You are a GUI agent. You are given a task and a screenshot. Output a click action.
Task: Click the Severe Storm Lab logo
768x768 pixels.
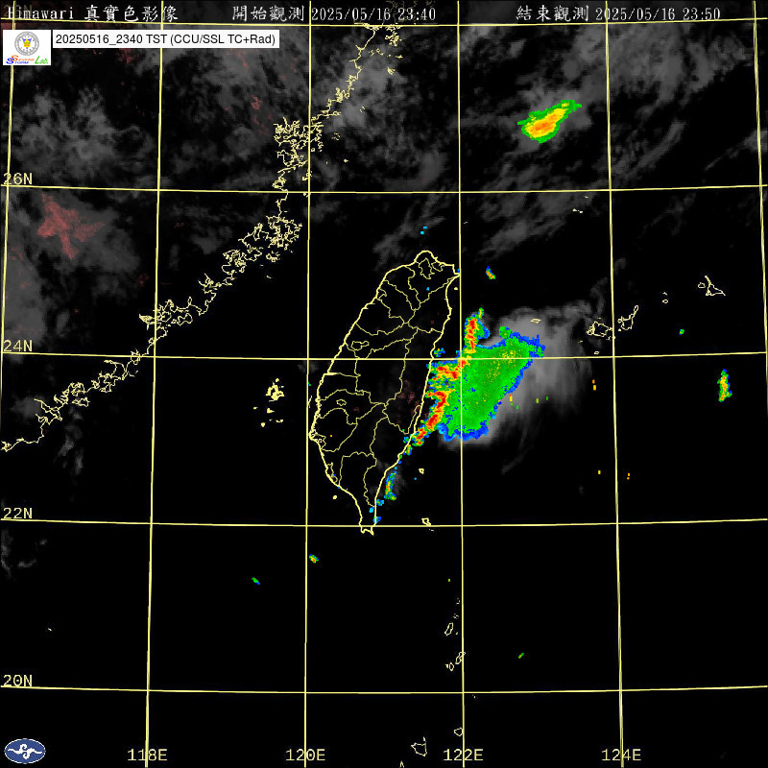pos(27,47)
